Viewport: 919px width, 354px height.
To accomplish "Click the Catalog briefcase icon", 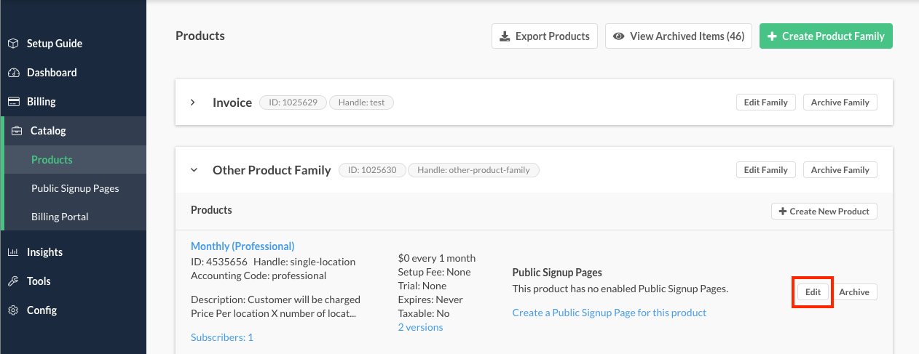I will (x=17, y=131).
